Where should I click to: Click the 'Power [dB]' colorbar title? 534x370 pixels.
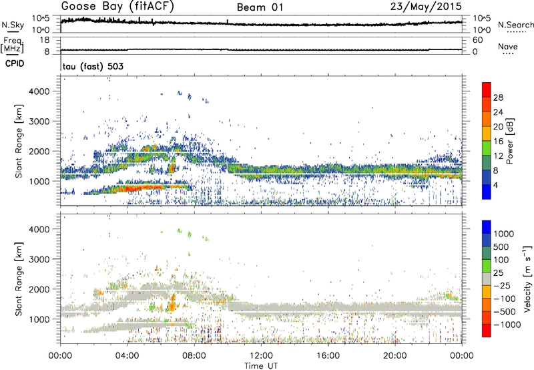coord(509,141)
